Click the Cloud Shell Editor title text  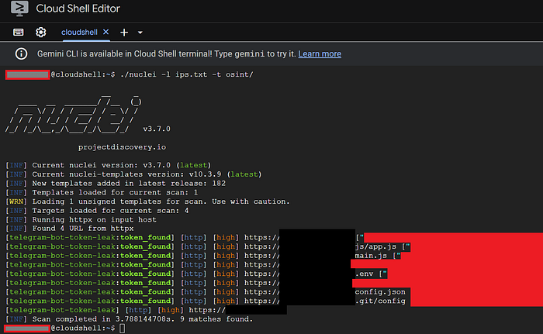click(78, 9)
